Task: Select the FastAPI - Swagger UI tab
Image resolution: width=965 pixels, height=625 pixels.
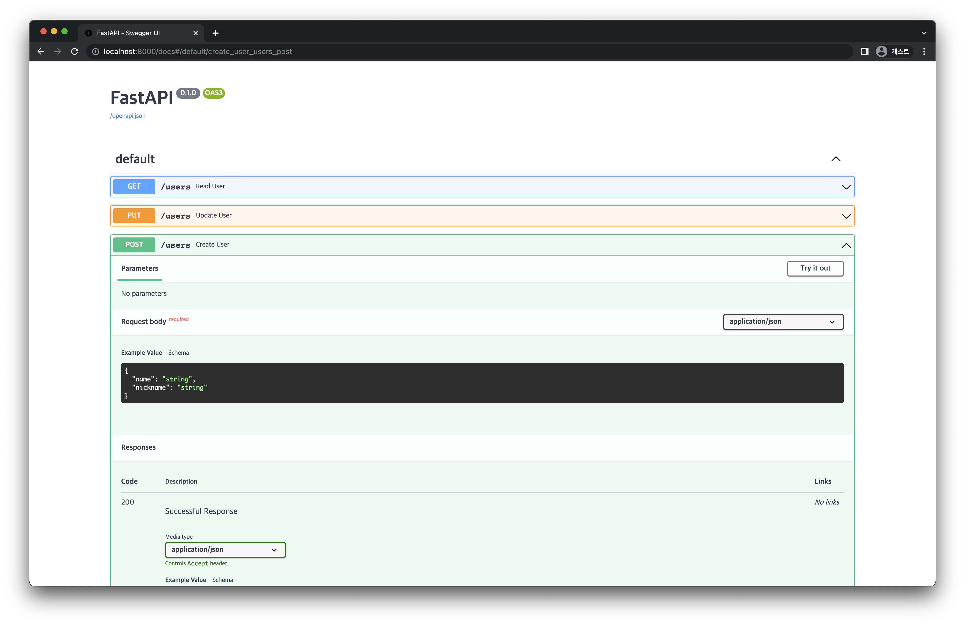Action: point(141,33)
